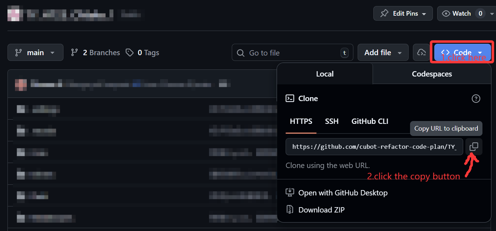Viewport: 496px width, 231px height.
Task: Toggle the blue Code dropdown button
Action: click(462, 53)
